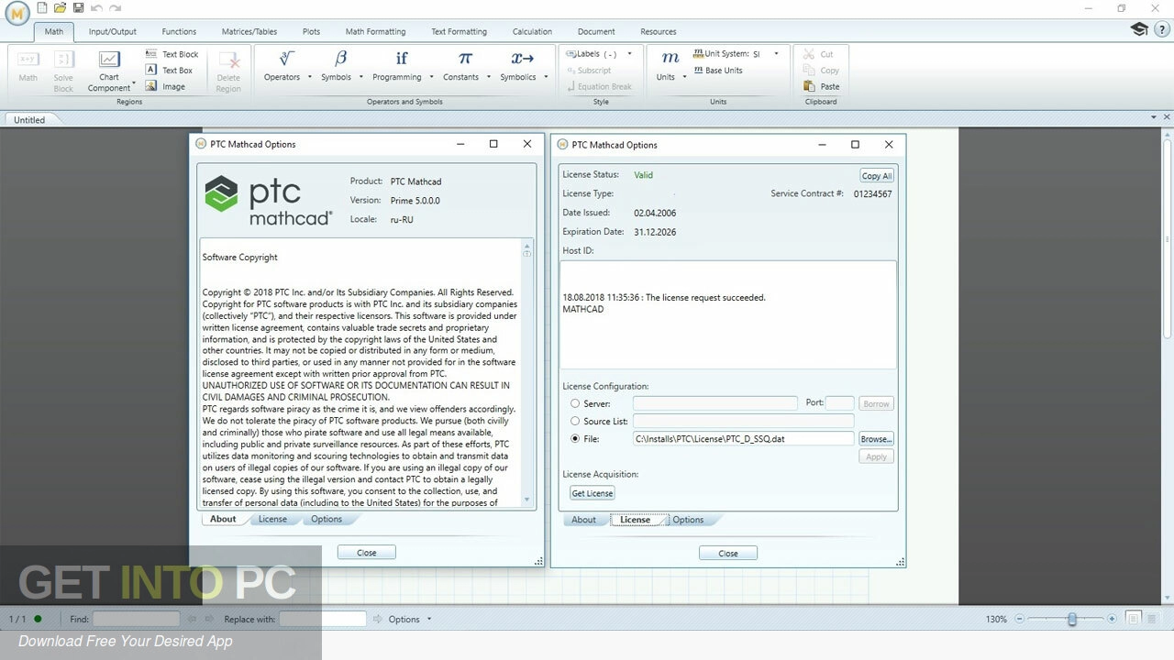Click the Source List input field
Viewport: 1174px width, 660px height.
743,421
